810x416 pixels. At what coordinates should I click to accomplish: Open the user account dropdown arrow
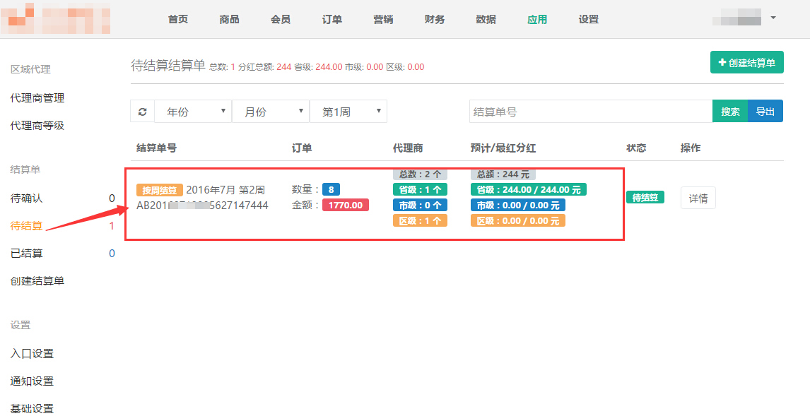773,18
